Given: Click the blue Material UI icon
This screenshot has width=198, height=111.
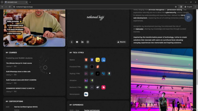Looking at the screenshot, I should [103, 74].
